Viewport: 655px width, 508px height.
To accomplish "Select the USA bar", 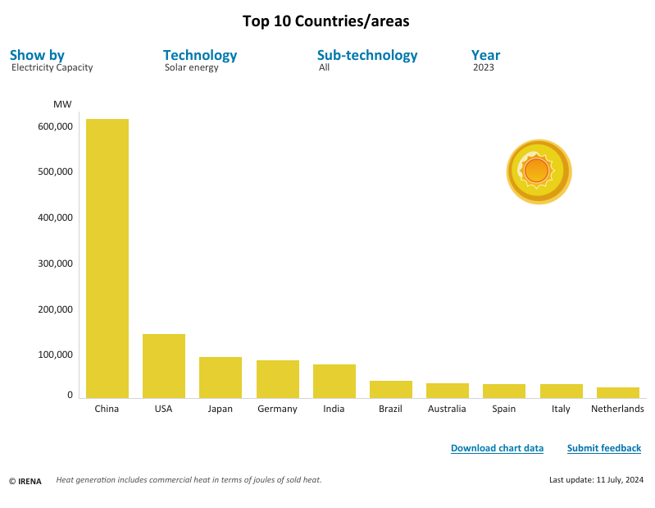I will pos(164,366).
